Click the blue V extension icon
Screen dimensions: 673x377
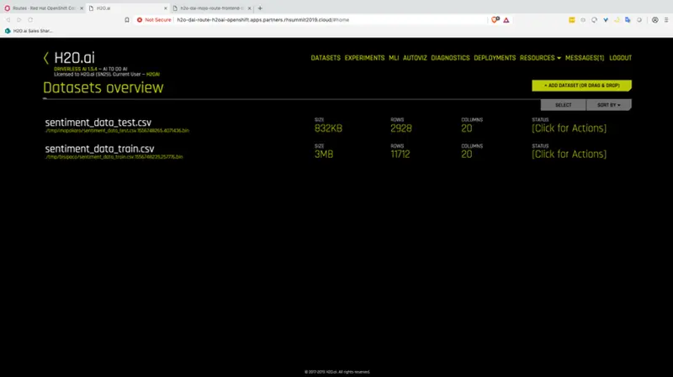point(606,19)
